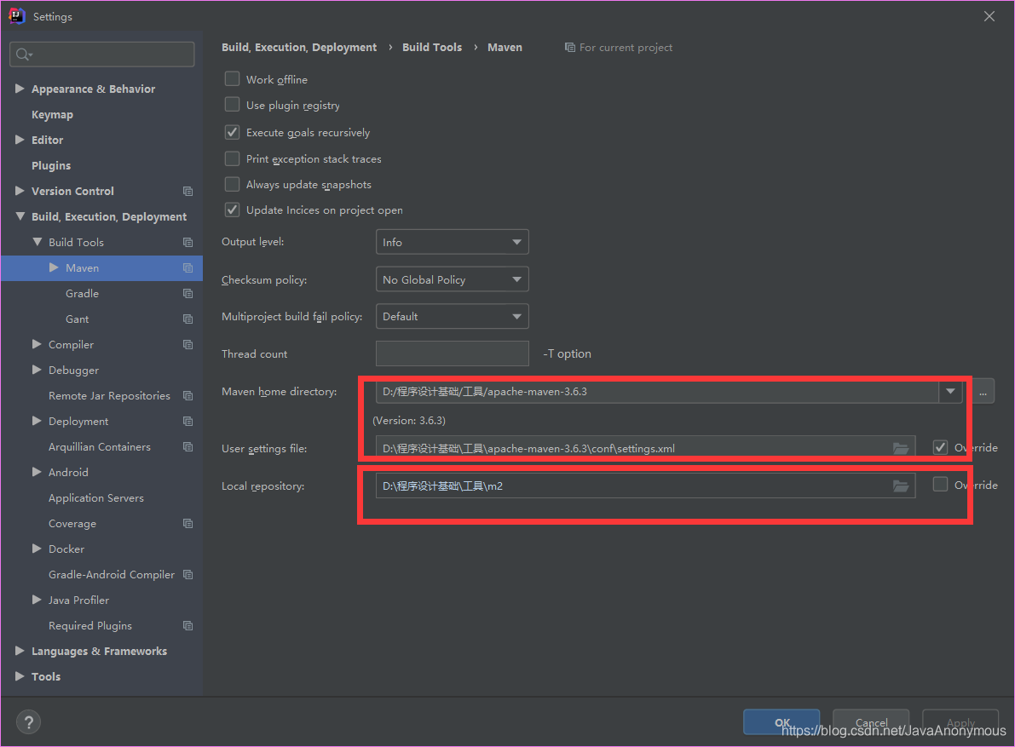Click the Apply button
The width and height of the screenshot is (1015, 747).
pos(960,722)
